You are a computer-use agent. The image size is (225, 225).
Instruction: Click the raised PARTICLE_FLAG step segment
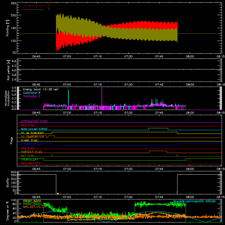(158, 151)
